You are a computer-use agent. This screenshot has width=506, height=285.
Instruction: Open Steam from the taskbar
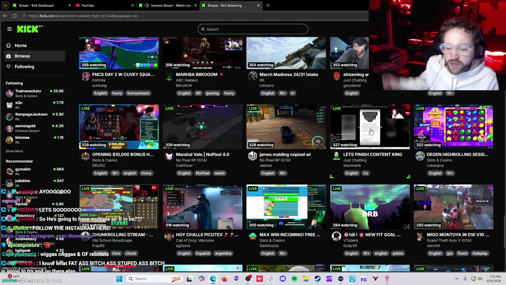[317, 279]
